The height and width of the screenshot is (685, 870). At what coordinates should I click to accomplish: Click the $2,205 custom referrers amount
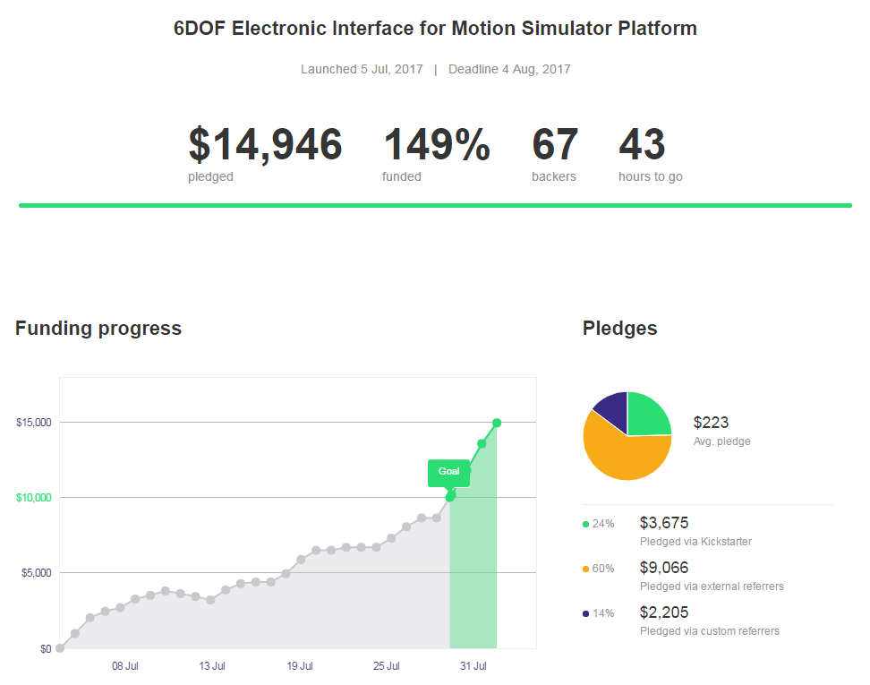(664, 612)
